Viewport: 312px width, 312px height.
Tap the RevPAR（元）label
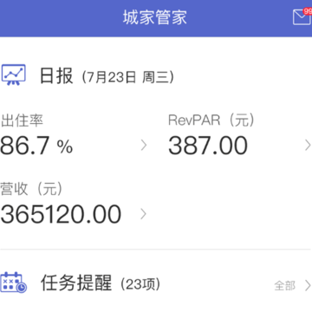pos(211,120)
